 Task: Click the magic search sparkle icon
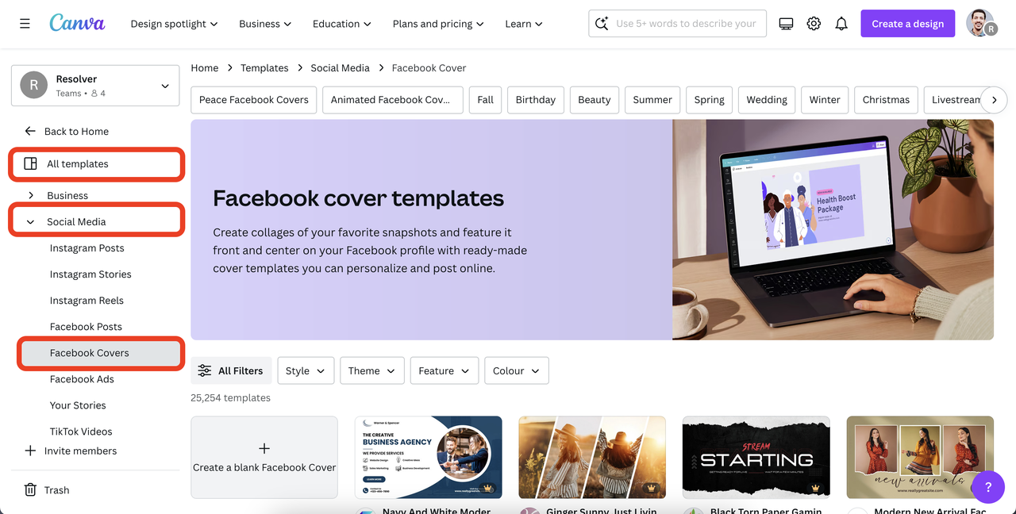point(602,24)
